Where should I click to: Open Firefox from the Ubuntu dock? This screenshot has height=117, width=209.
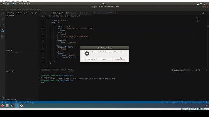[x=2, y=105]
